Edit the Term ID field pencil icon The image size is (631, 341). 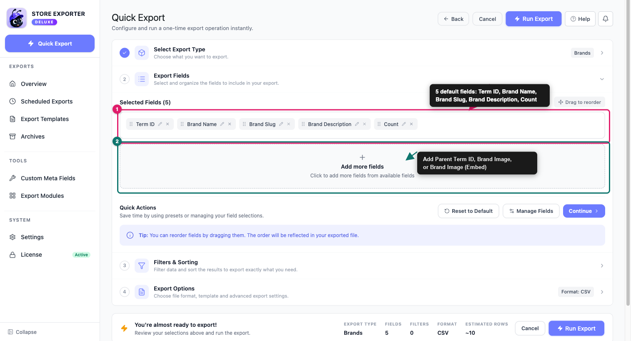pyautogui.click(x=160, y=124)
